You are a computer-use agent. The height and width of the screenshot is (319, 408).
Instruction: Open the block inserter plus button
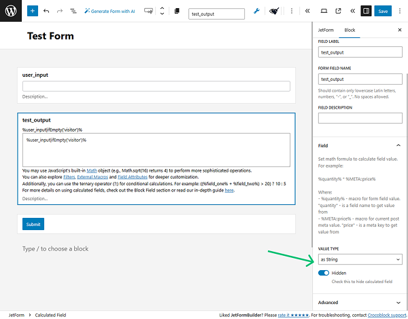[33, 11]
